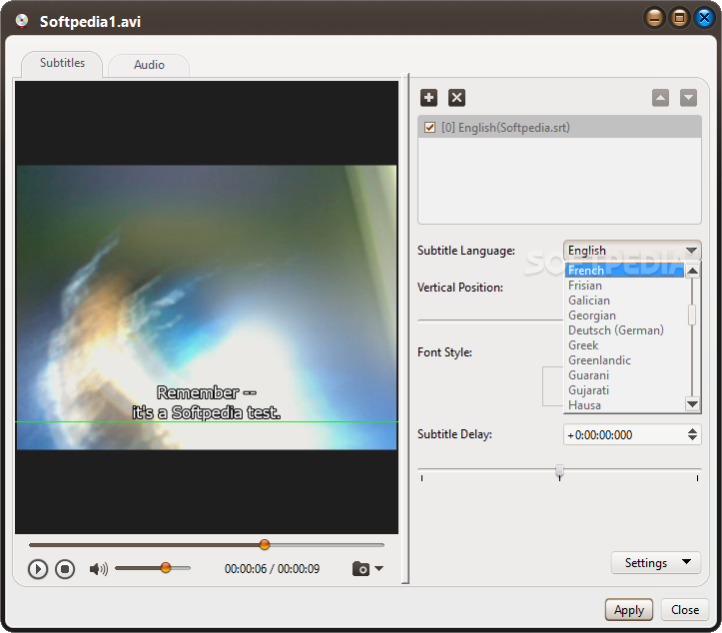This screenshot has width=722, height=633.
Task: Stop the video preview
Action: pyautogui.click(x=65, y=569)
